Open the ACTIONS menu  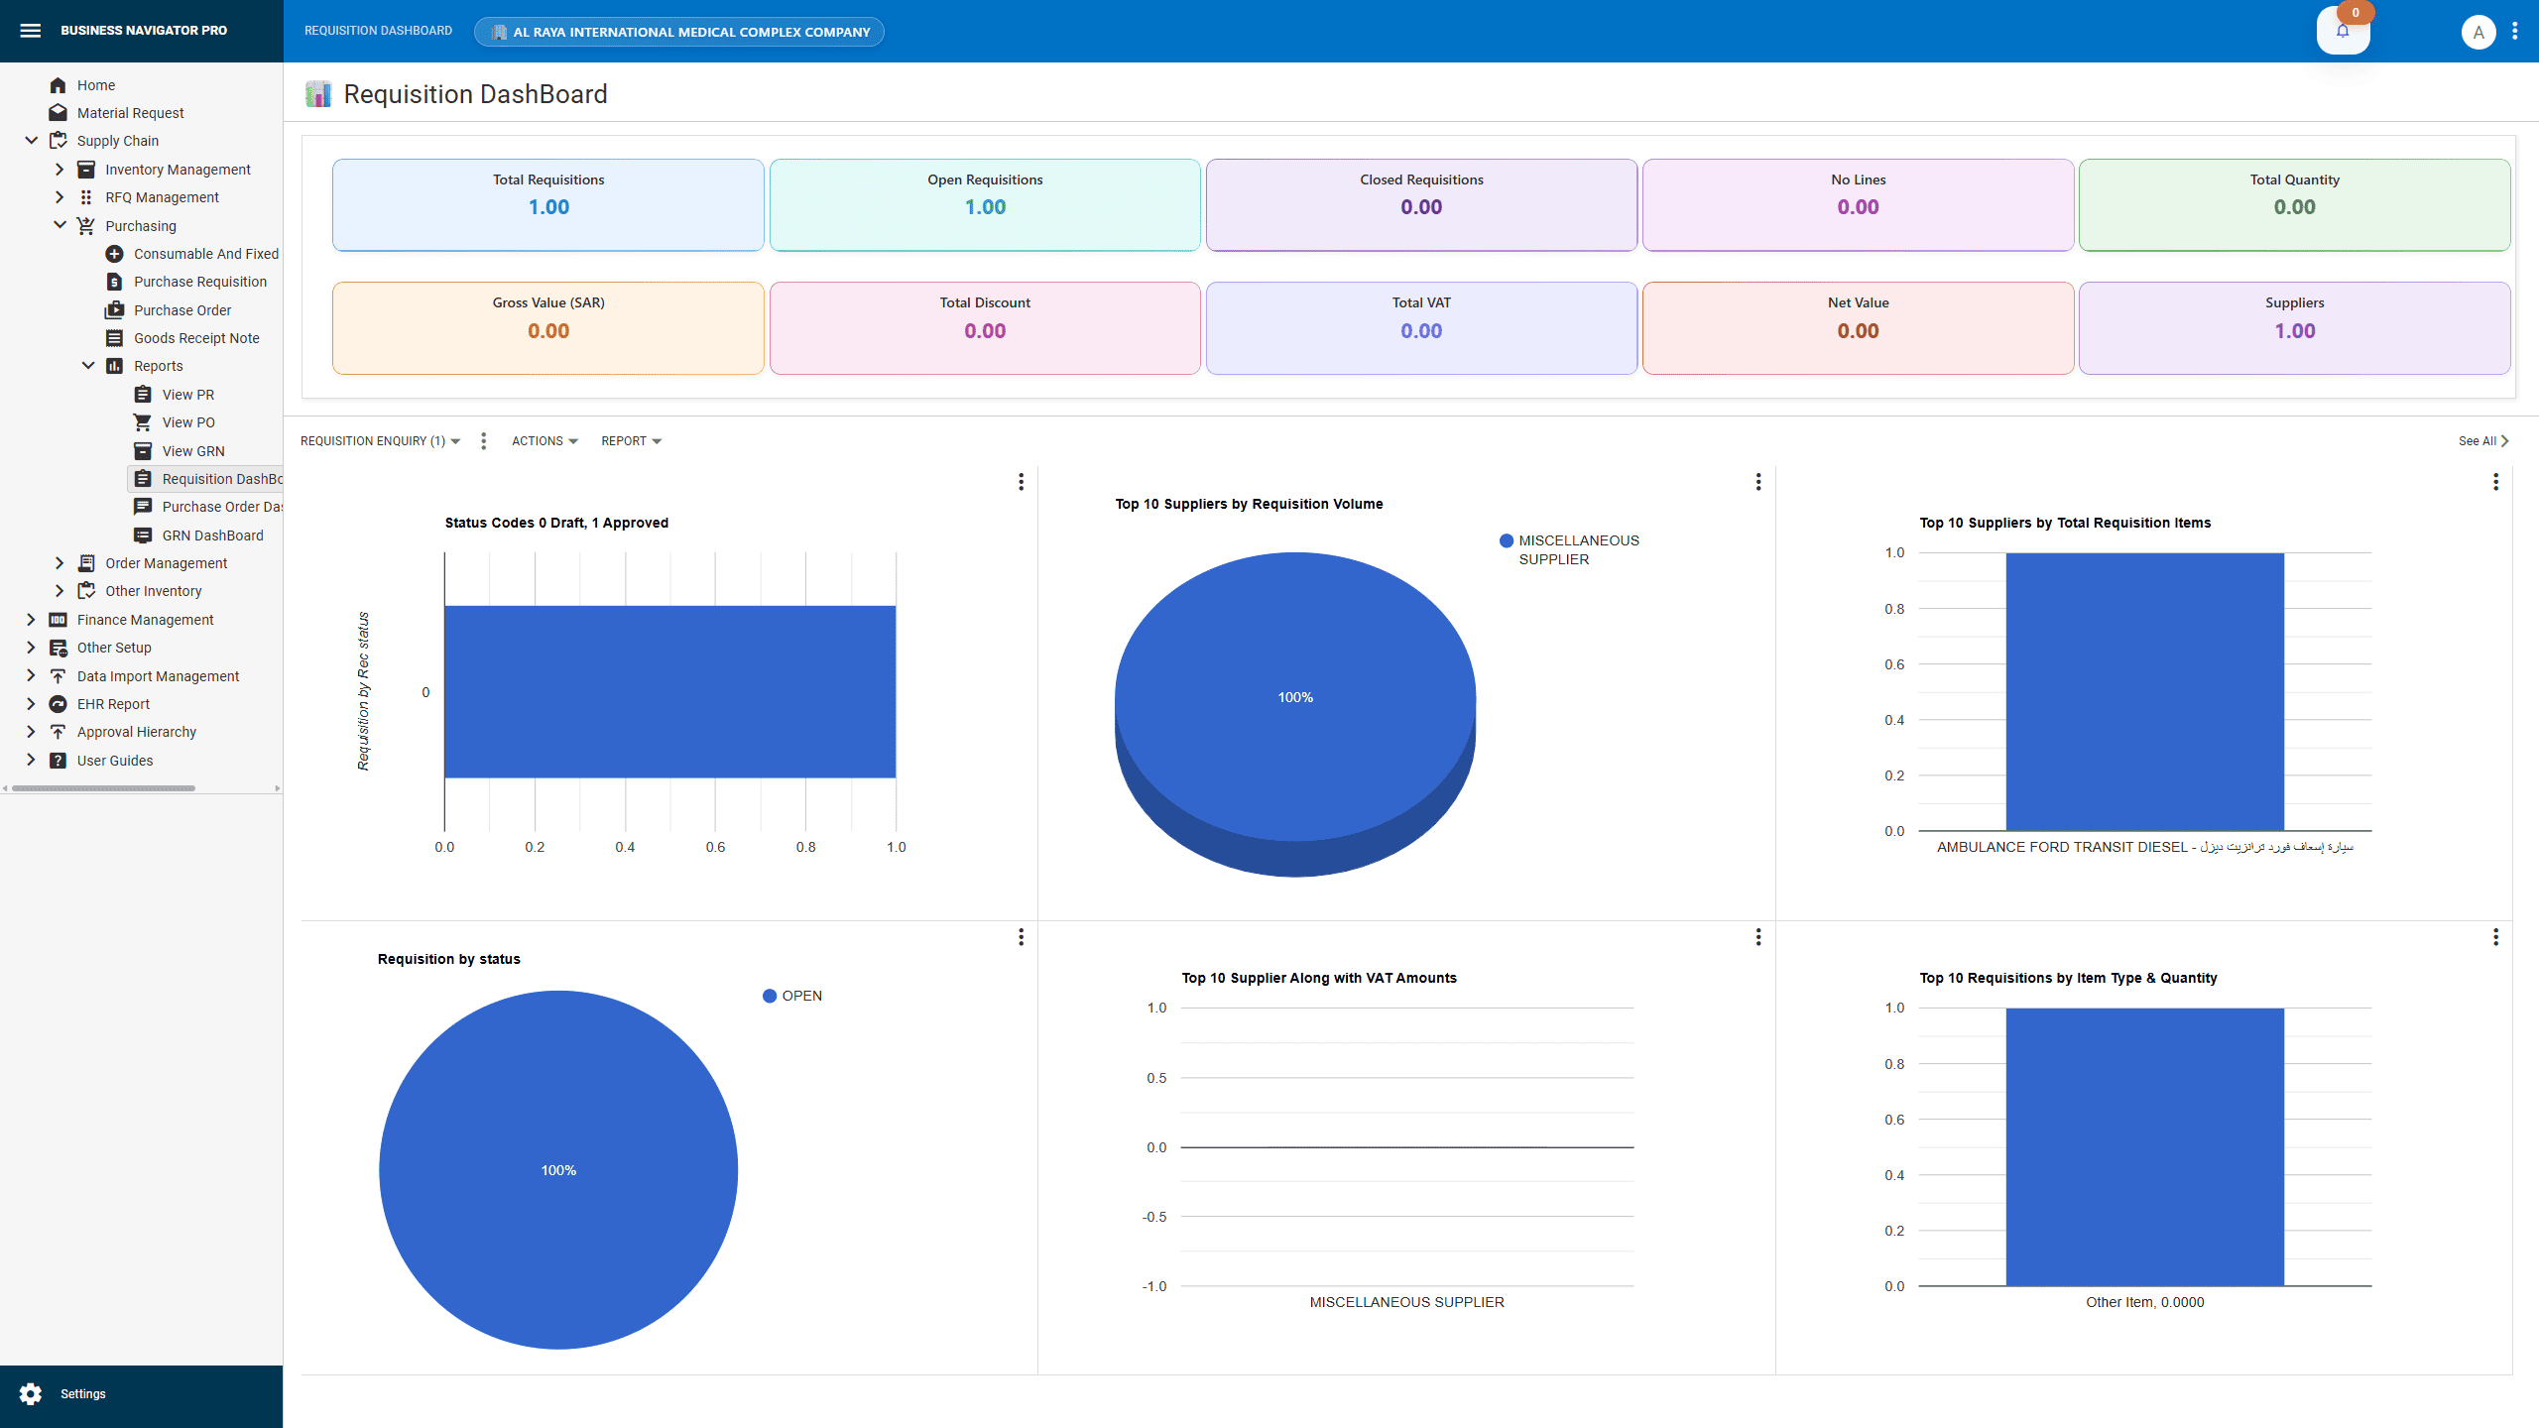[x=544, y=440]
